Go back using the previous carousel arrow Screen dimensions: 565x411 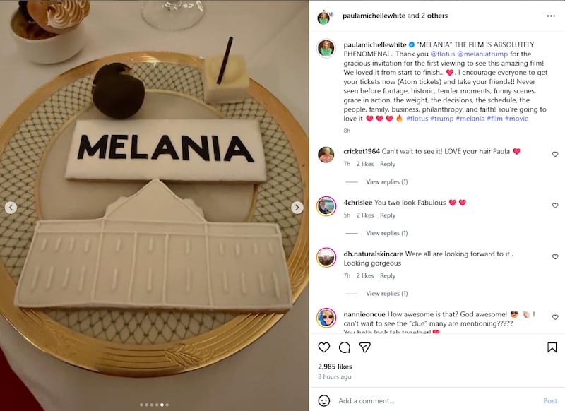(10, 208)
